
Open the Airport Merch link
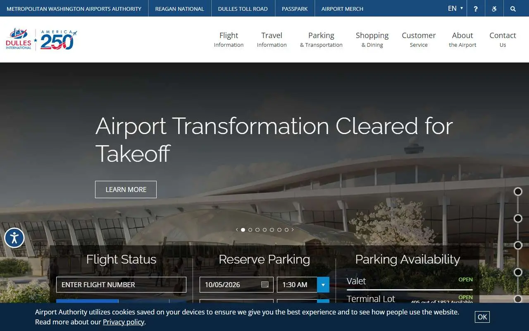342,9
